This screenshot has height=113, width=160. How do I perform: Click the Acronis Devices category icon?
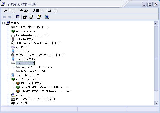coord(13,31)
